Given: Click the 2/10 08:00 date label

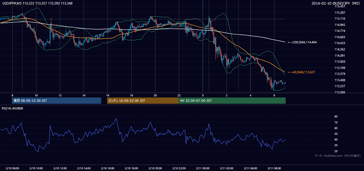Looking at the screenshot, I should pyautogui.click(x=12, y=168).
